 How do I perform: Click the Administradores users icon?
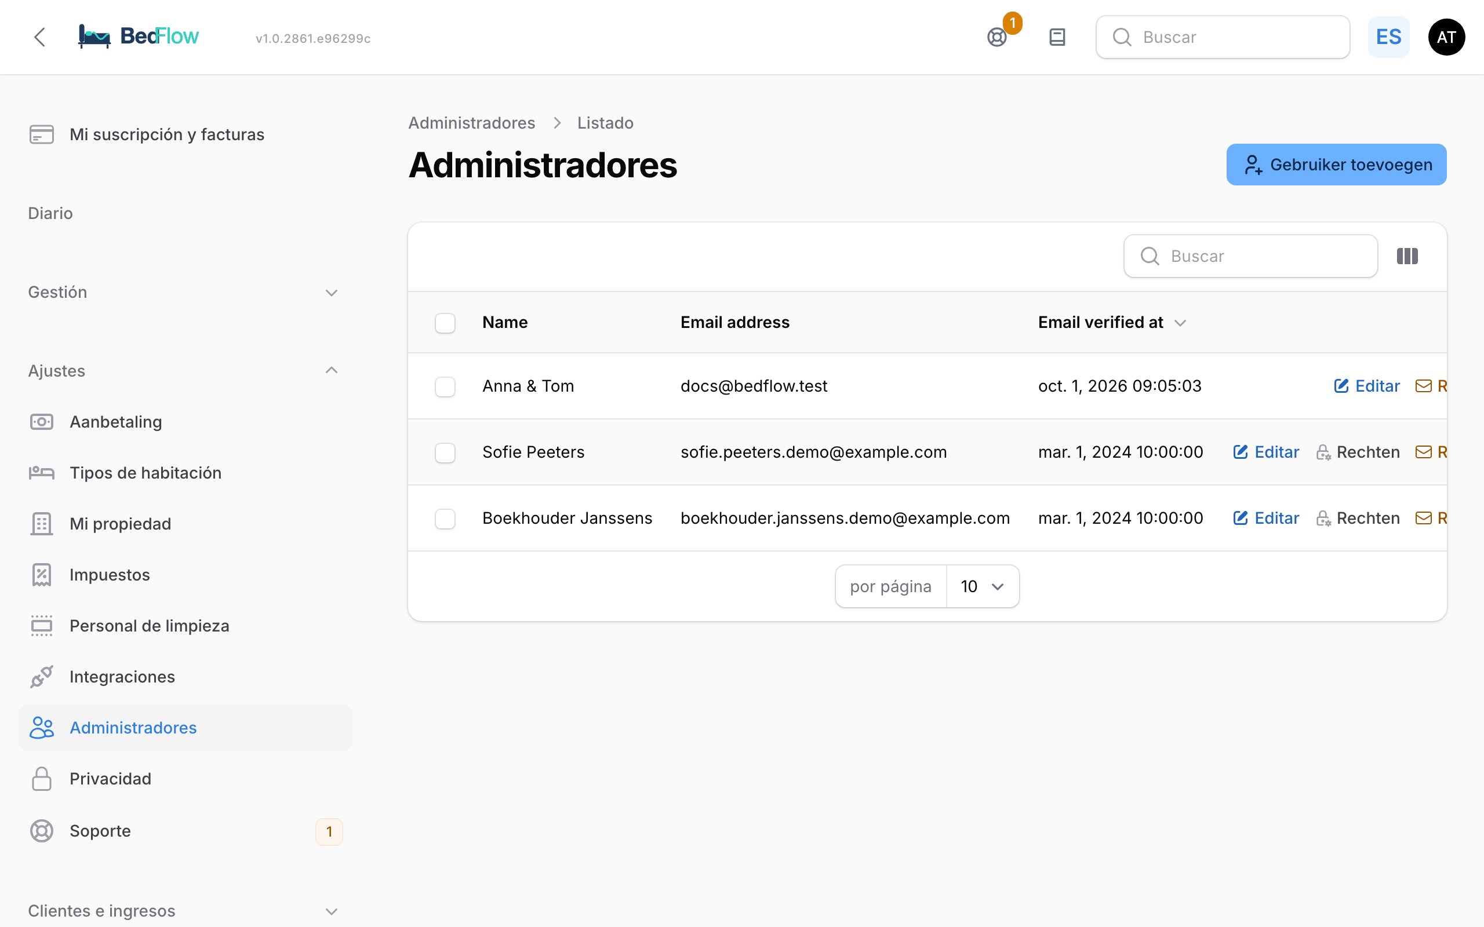[x=42, y=728]
